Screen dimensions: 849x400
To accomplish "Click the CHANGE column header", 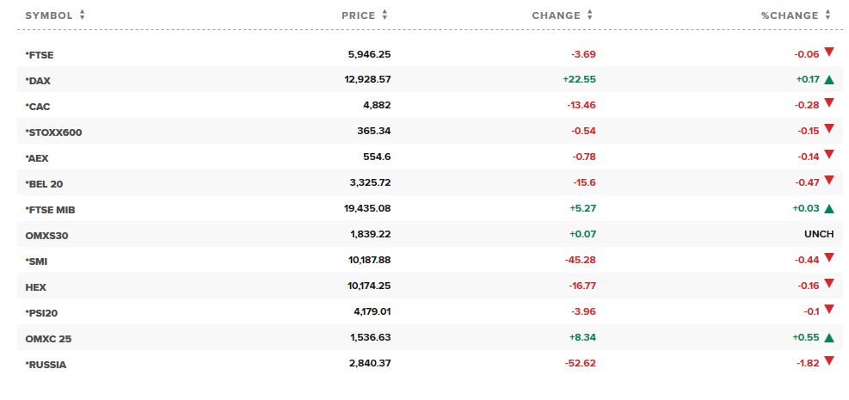I will point(556,15).
